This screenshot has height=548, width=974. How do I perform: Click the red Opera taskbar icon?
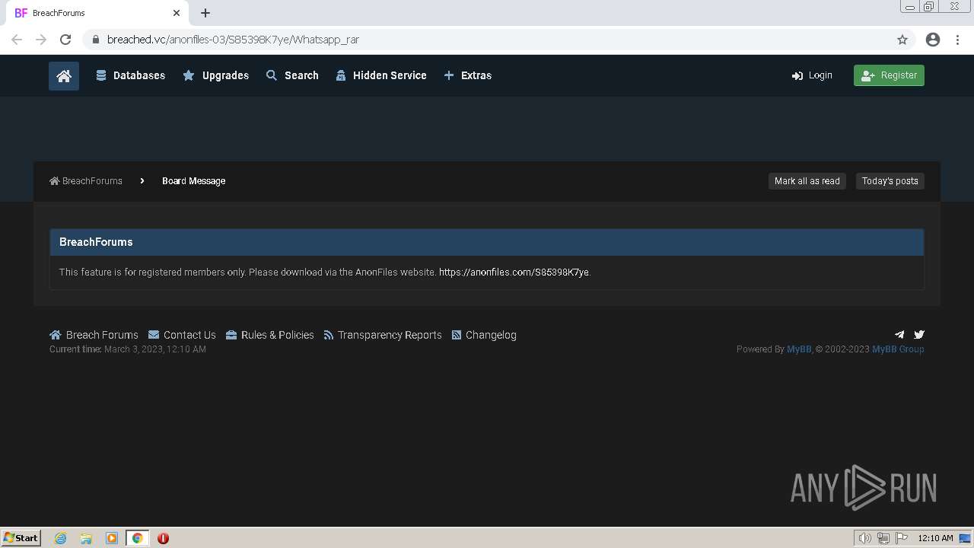[x=163, y=538]
